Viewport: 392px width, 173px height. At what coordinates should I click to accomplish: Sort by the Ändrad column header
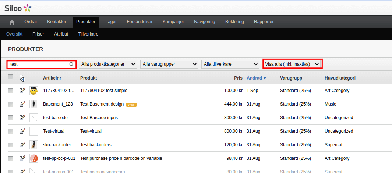[x=256, y=78]
